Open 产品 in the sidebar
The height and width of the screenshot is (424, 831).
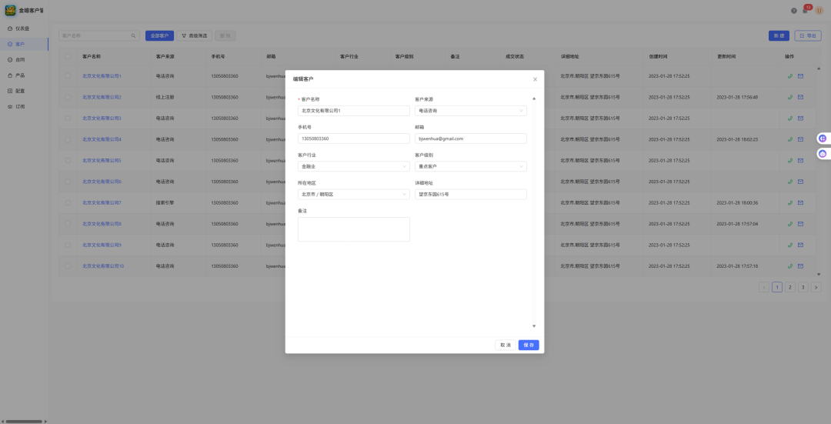coord(24,75)
